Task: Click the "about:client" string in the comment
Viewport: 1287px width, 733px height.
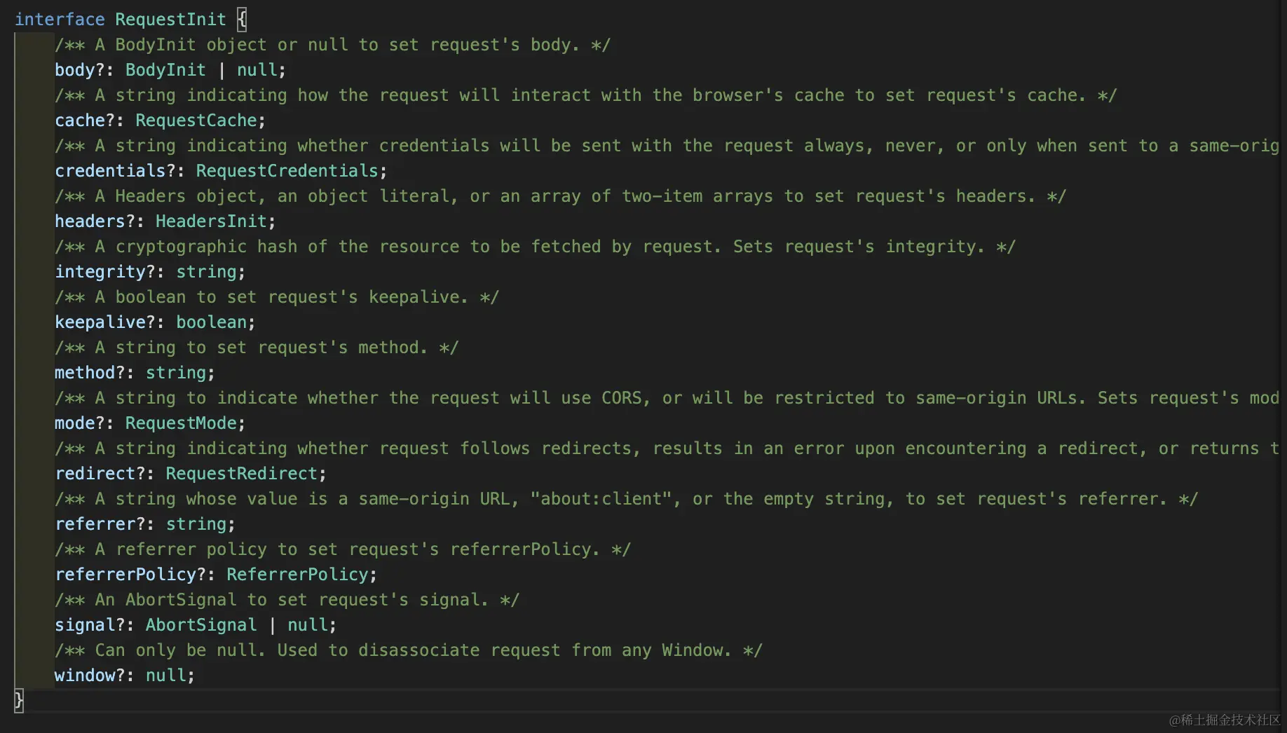Action: click(601, 499)
